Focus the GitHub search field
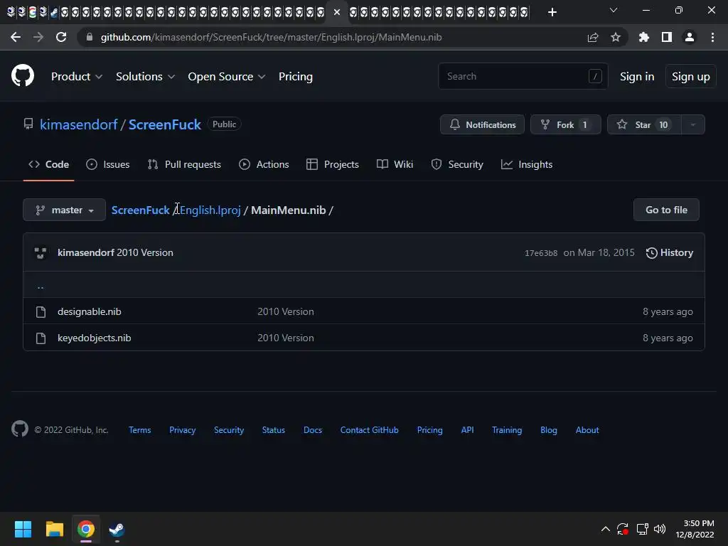728x546 pixels. 523,76
